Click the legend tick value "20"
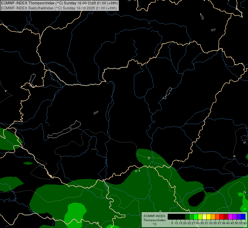 (x=185, y=223)
